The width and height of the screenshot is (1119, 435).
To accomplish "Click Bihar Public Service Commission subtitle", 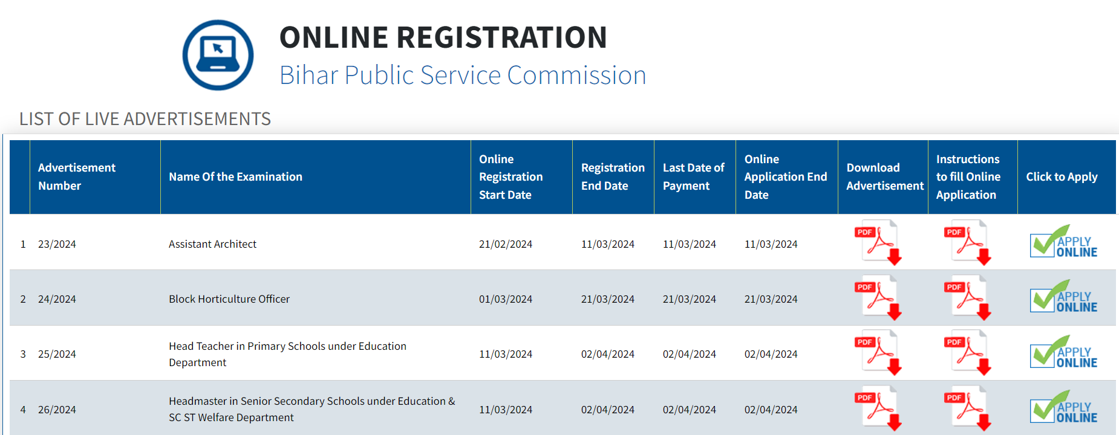I will point(463,76).
